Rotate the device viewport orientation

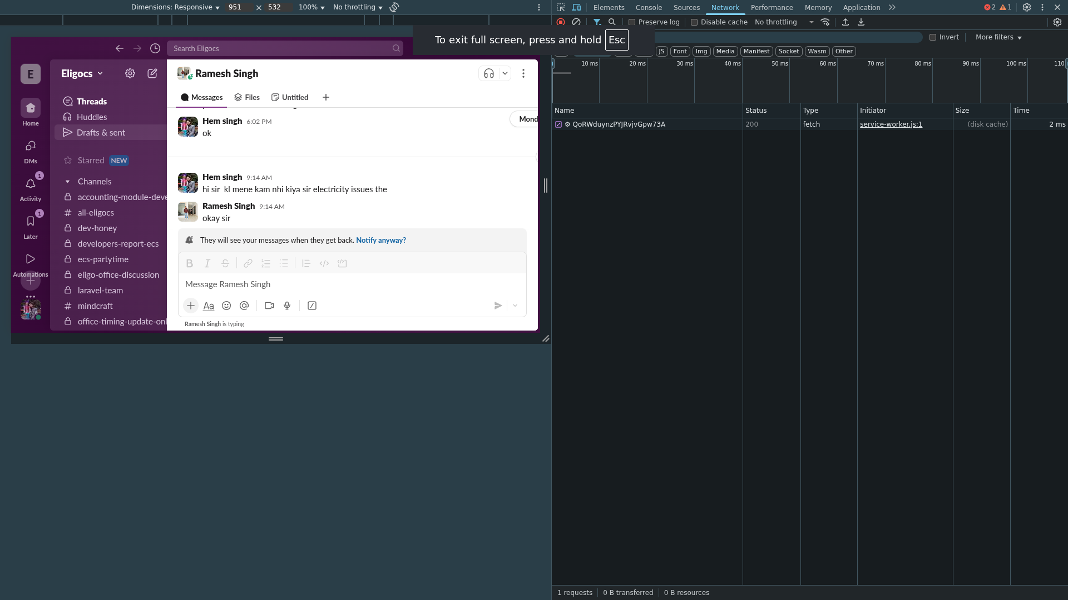[x=394, y=7]
